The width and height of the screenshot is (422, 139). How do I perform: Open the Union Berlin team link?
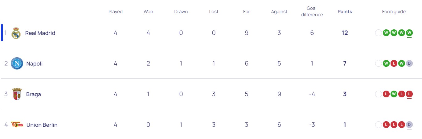pos(42,125)
